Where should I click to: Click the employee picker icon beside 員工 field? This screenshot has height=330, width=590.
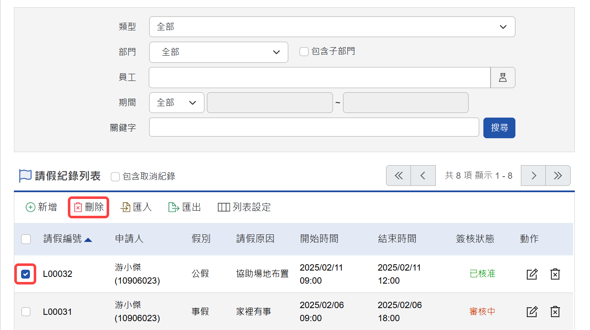point(503,78)
